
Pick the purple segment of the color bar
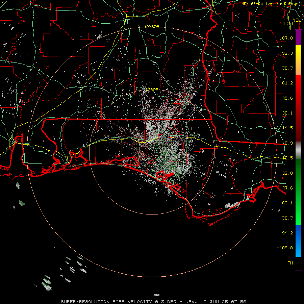[x=298, y=38]
